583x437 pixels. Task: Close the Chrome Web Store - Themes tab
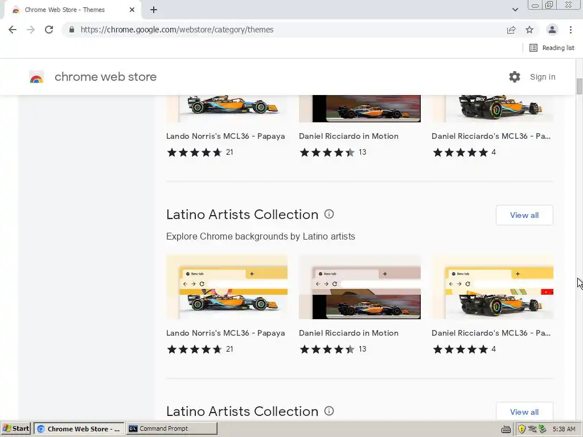(132, 10)
